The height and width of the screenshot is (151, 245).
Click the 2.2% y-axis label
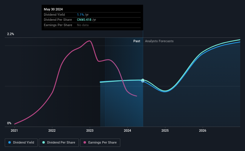tap(10, 34)
